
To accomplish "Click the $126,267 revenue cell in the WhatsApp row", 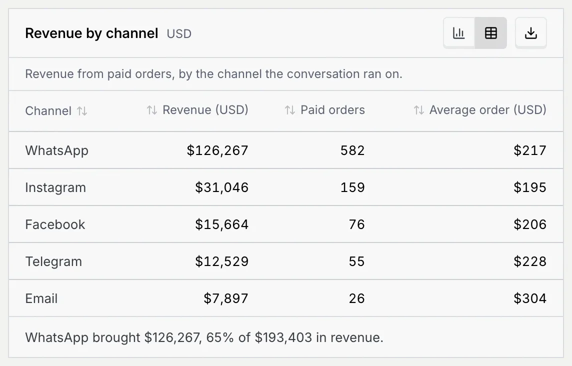I will point(217,150).
